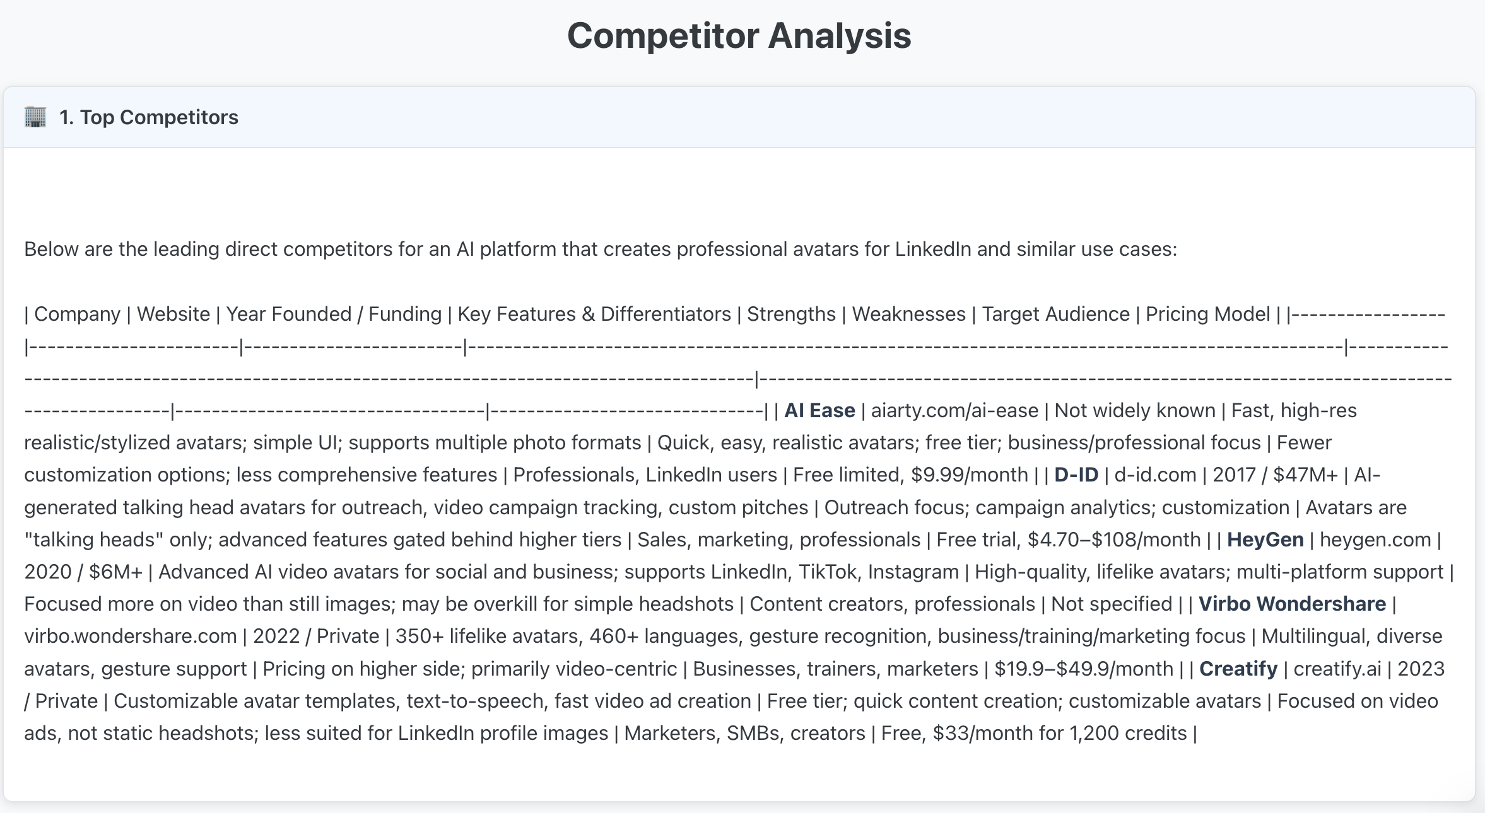1485x813 pixels.
Task: Click the bold Virbo Wondershare name
Action: (x=1292, y=604)
